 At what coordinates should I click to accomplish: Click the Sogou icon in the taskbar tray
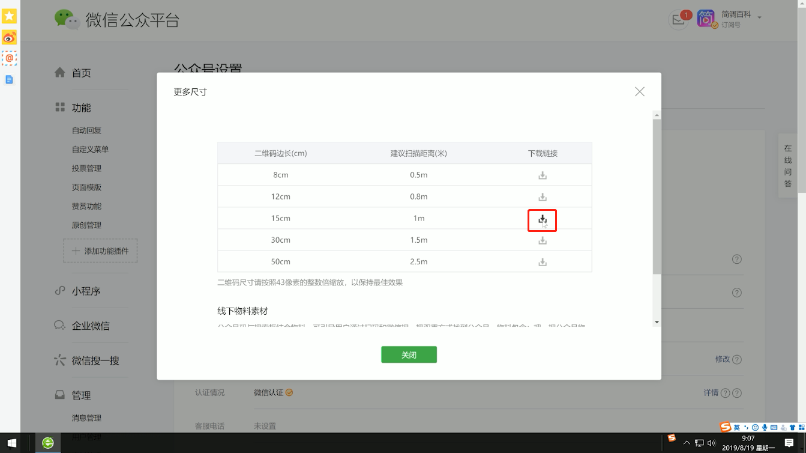(672, 439)
